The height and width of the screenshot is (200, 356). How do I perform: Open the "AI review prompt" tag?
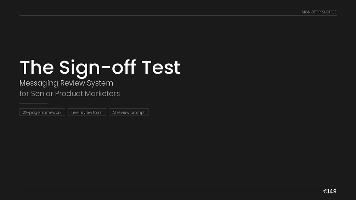129,112
